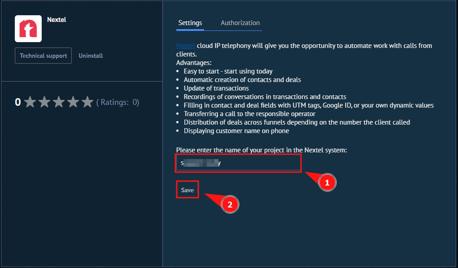The width and height of the screenshot is (458, 268).
Task: Click the Uninstall link
Action: [x=91, y=56]
